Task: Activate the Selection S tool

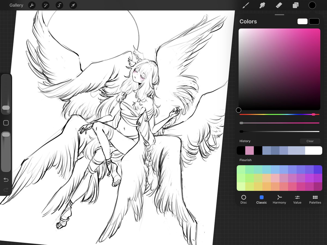Action: [x=59, y=5]
